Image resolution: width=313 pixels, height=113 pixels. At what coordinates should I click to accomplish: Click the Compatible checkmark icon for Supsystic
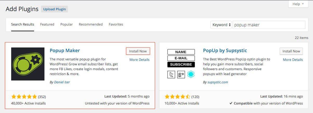point(231,103)
